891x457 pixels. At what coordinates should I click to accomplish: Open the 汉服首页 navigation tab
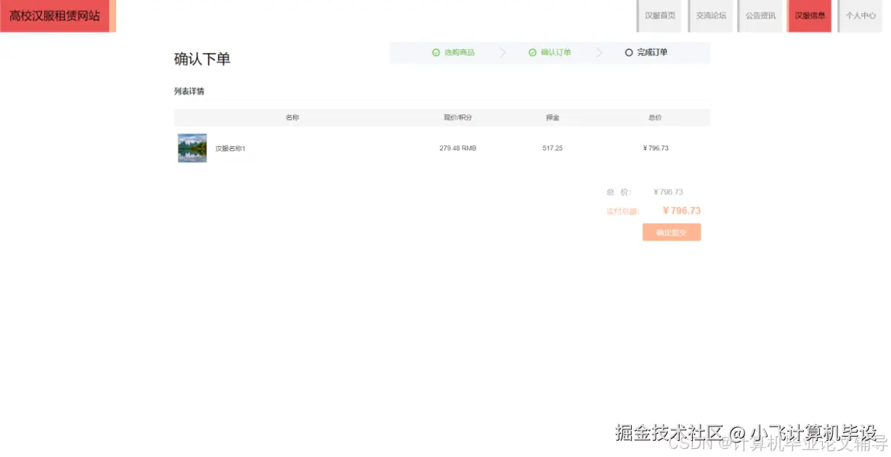click(659, 16)
